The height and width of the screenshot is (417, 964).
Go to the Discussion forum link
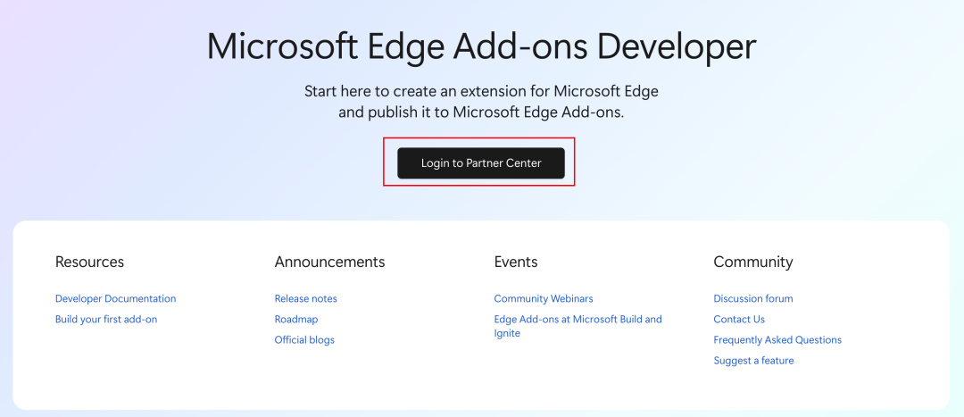(752, 299)
